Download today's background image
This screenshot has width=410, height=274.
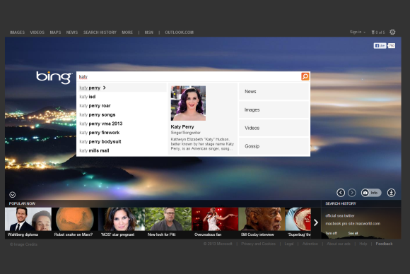391,193
